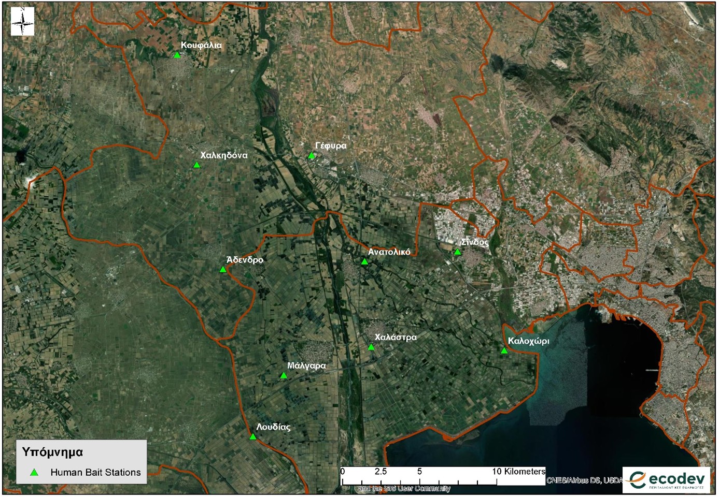719x497 pixels.
Task: Click the legend's green triangle symbol
Action: (34, 472)
